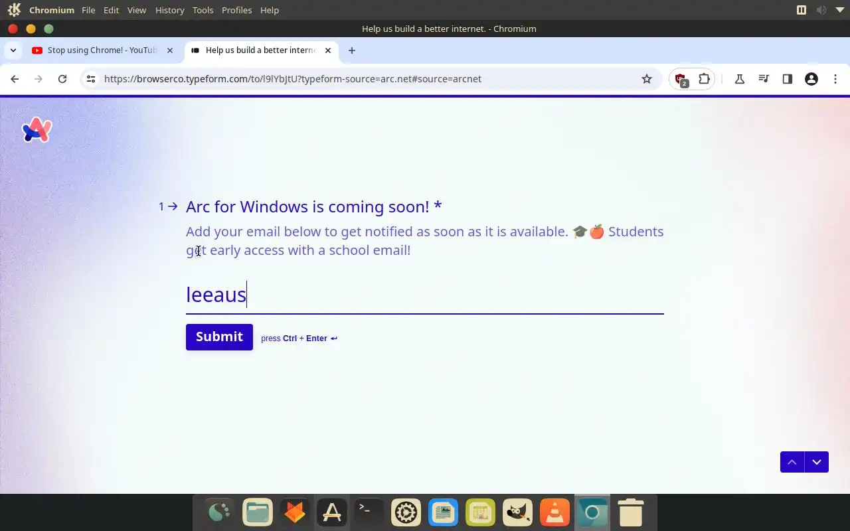The height and width of the screenshot is (531, 850).
Task: Open the terminal from dock
Action: (369, 512)
